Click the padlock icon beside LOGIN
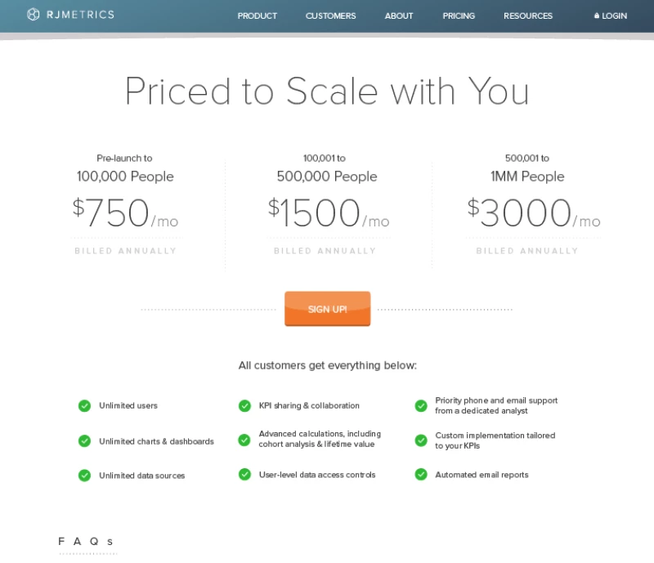Viewport: 654px width, 563px height. 596,14
